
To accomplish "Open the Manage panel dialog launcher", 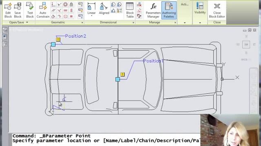I will pos(175,23).
